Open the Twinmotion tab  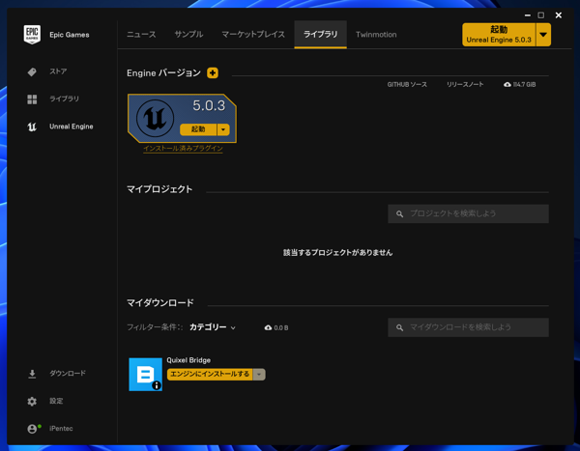[x=376, y=35]
